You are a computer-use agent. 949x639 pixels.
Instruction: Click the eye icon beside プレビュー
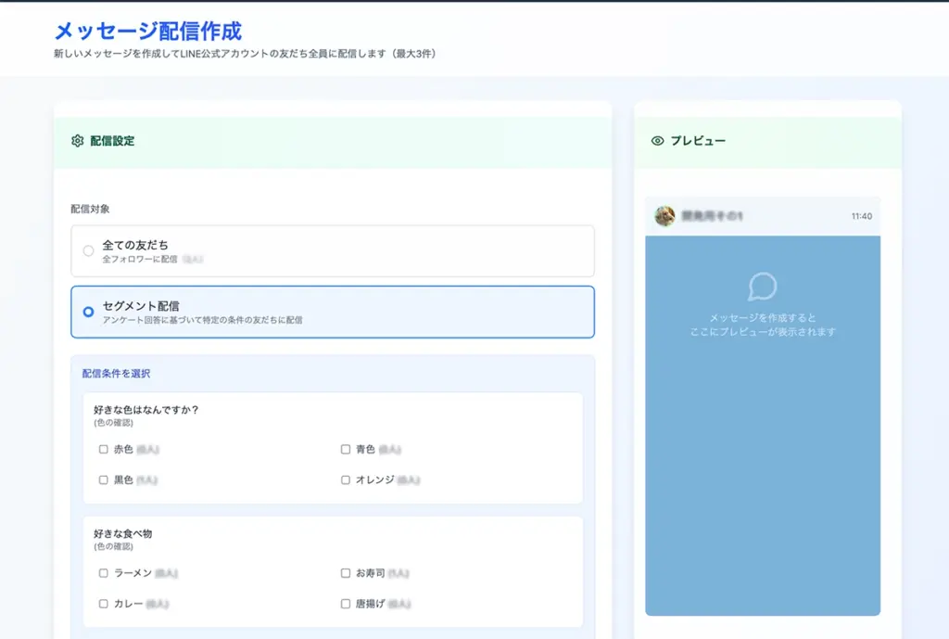(658, 141)
